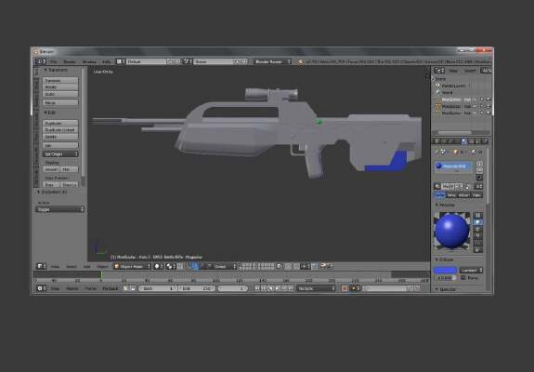Select the flat preview type icon

tap(477, 215)
